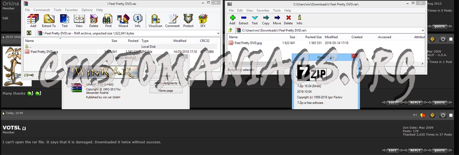Tick the select checkbox on post #4

451,115
